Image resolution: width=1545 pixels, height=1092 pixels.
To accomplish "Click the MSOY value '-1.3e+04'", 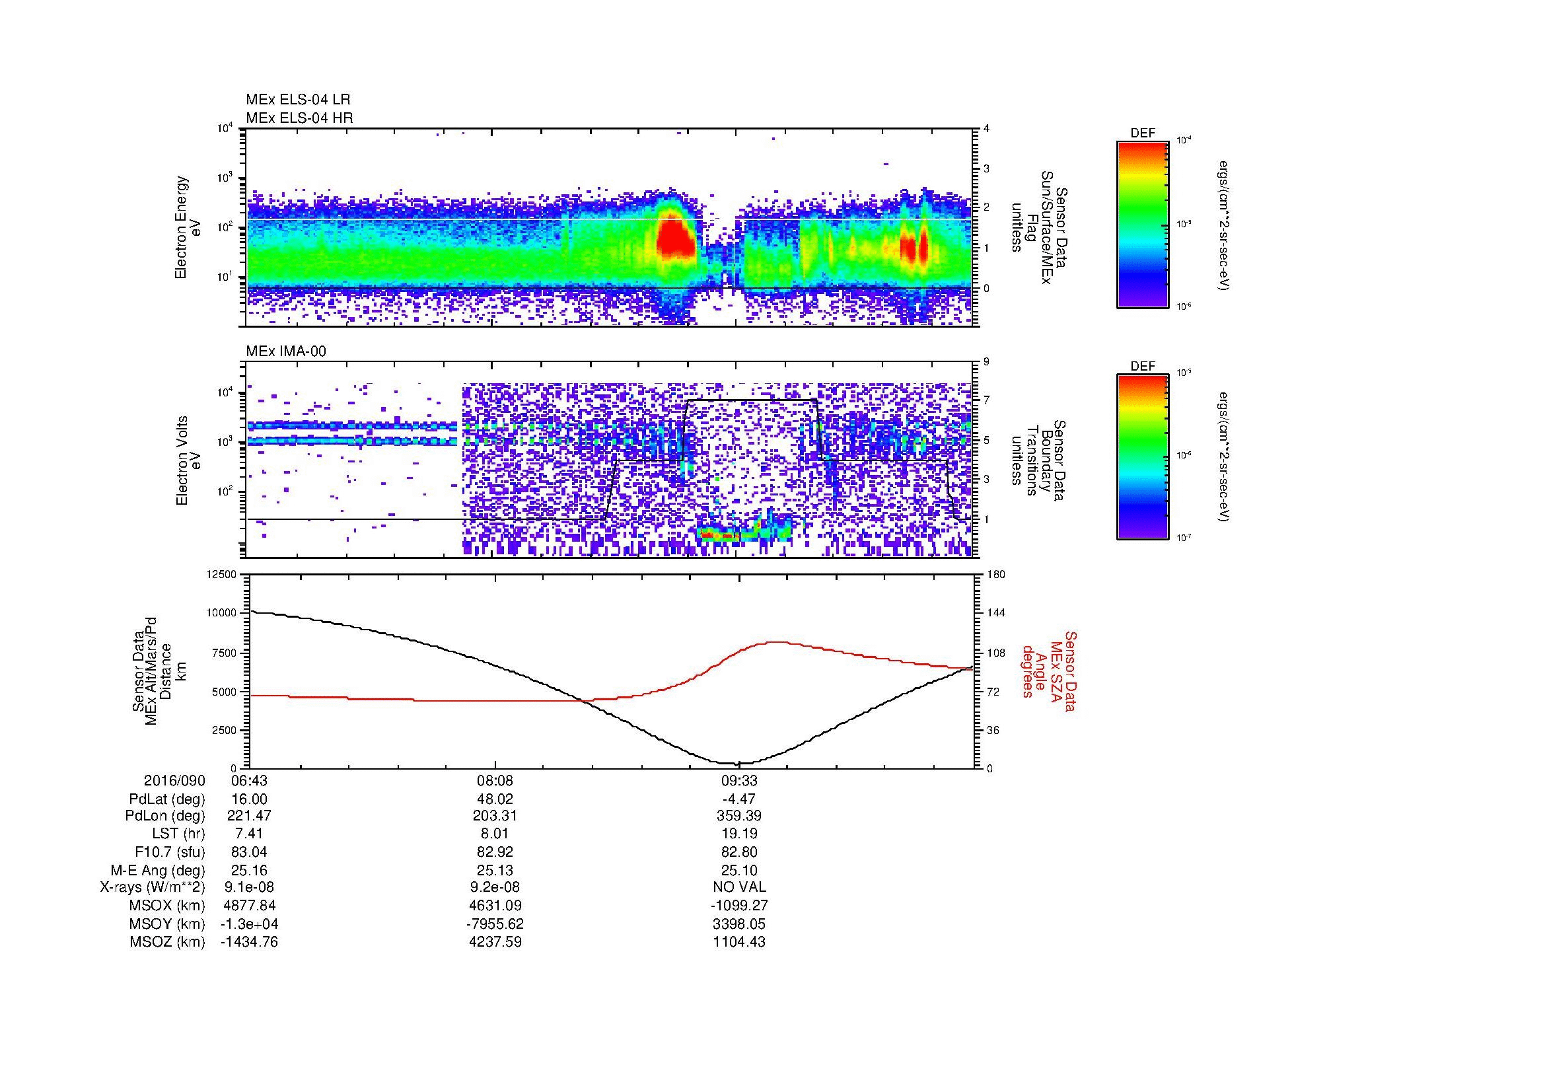I will (x=249, y=924).
